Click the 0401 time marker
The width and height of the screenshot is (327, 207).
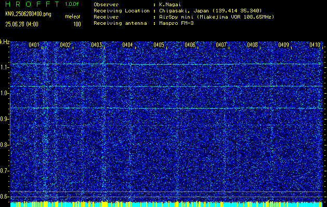(34, 45)
